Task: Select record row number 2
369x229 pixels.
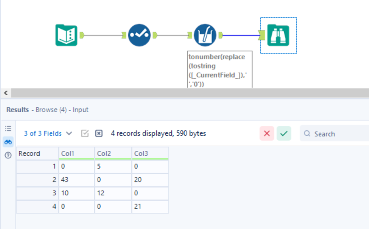Action: click(37, 180)
